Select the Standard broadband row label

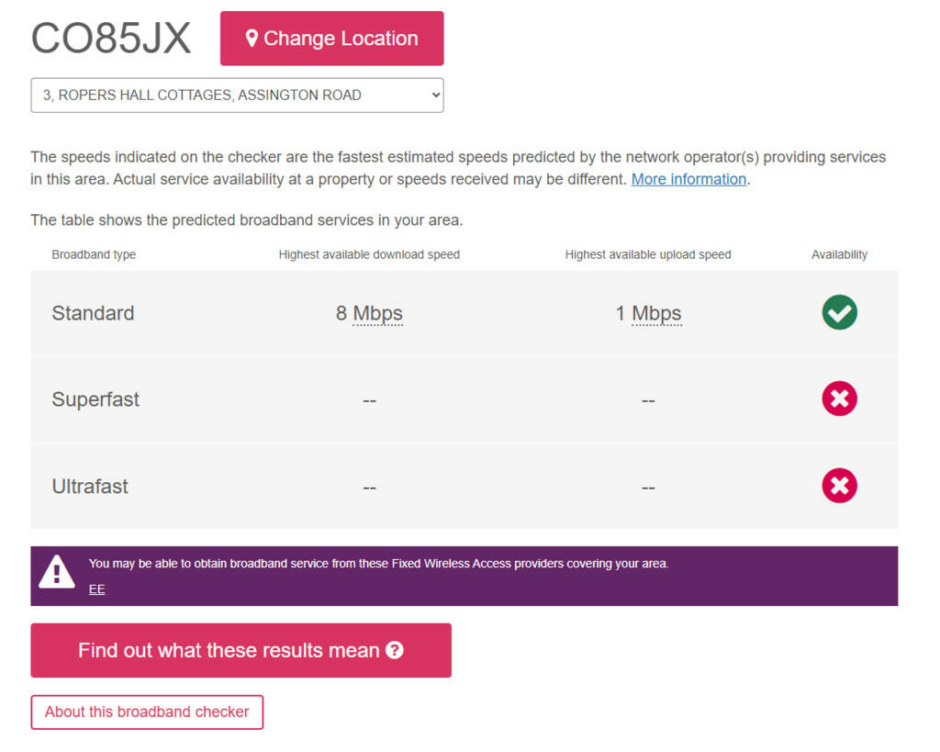click(x=93, y=313)
